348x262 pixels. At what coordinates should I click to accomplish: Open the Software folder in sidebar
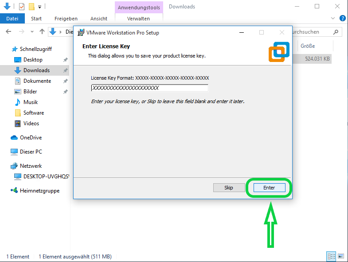[x=29, y=113]
